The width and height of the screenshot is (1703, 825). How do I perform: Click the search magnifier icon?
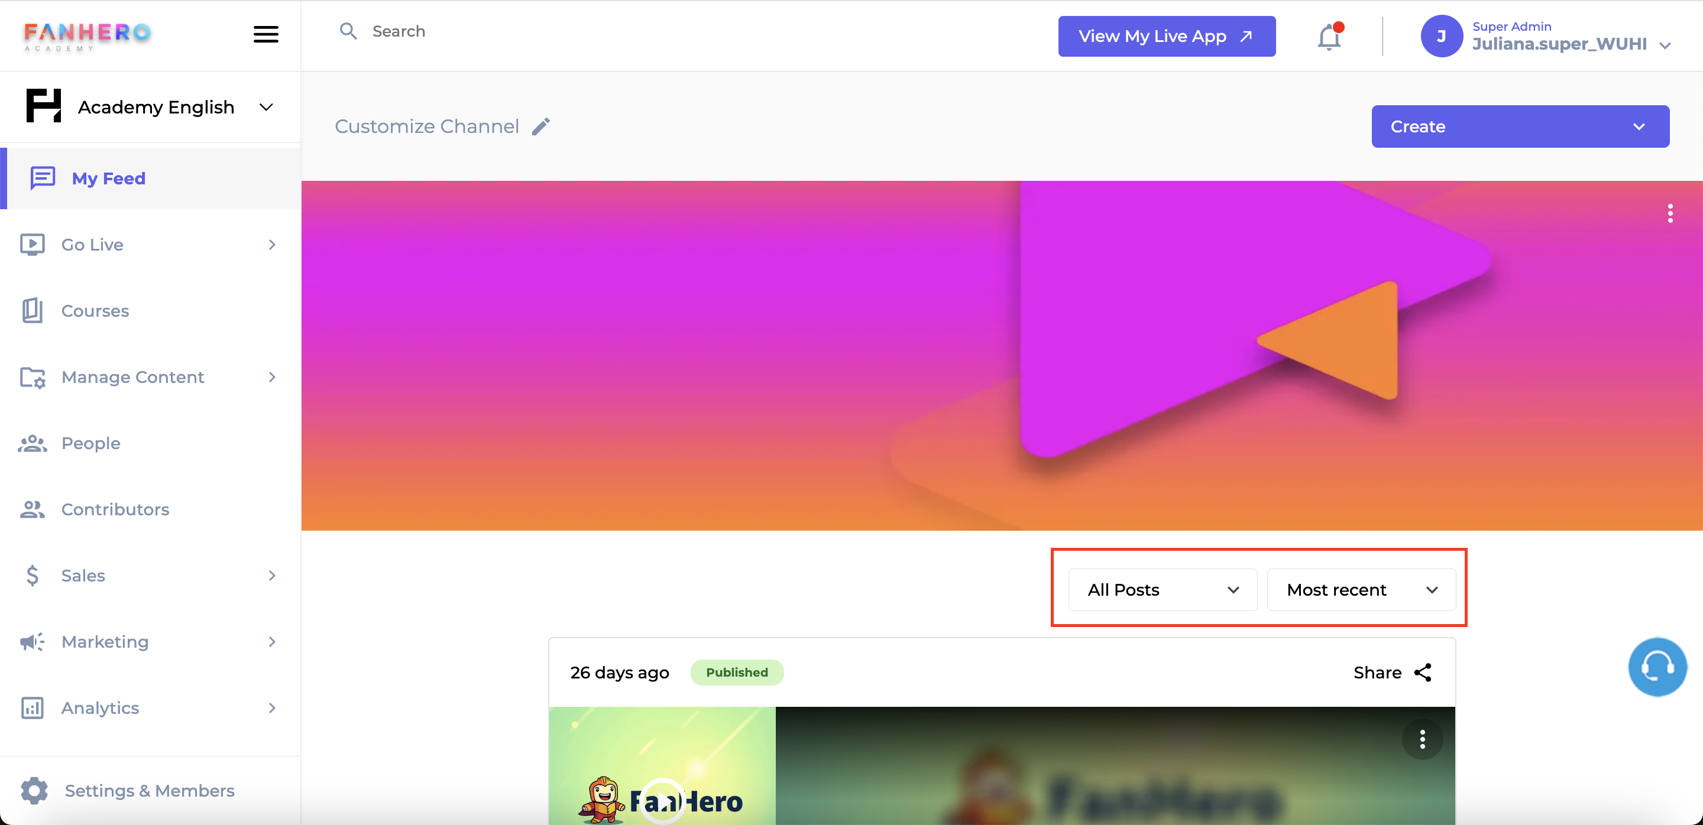click(x=348, y=31)
